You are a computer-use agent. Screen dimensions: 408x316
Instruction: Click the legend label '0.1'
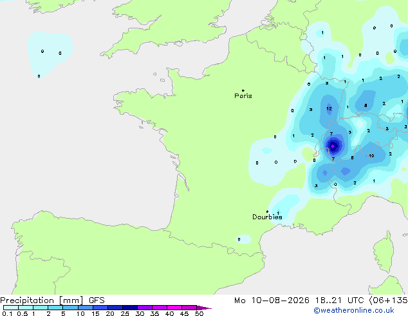pos(8,313)
